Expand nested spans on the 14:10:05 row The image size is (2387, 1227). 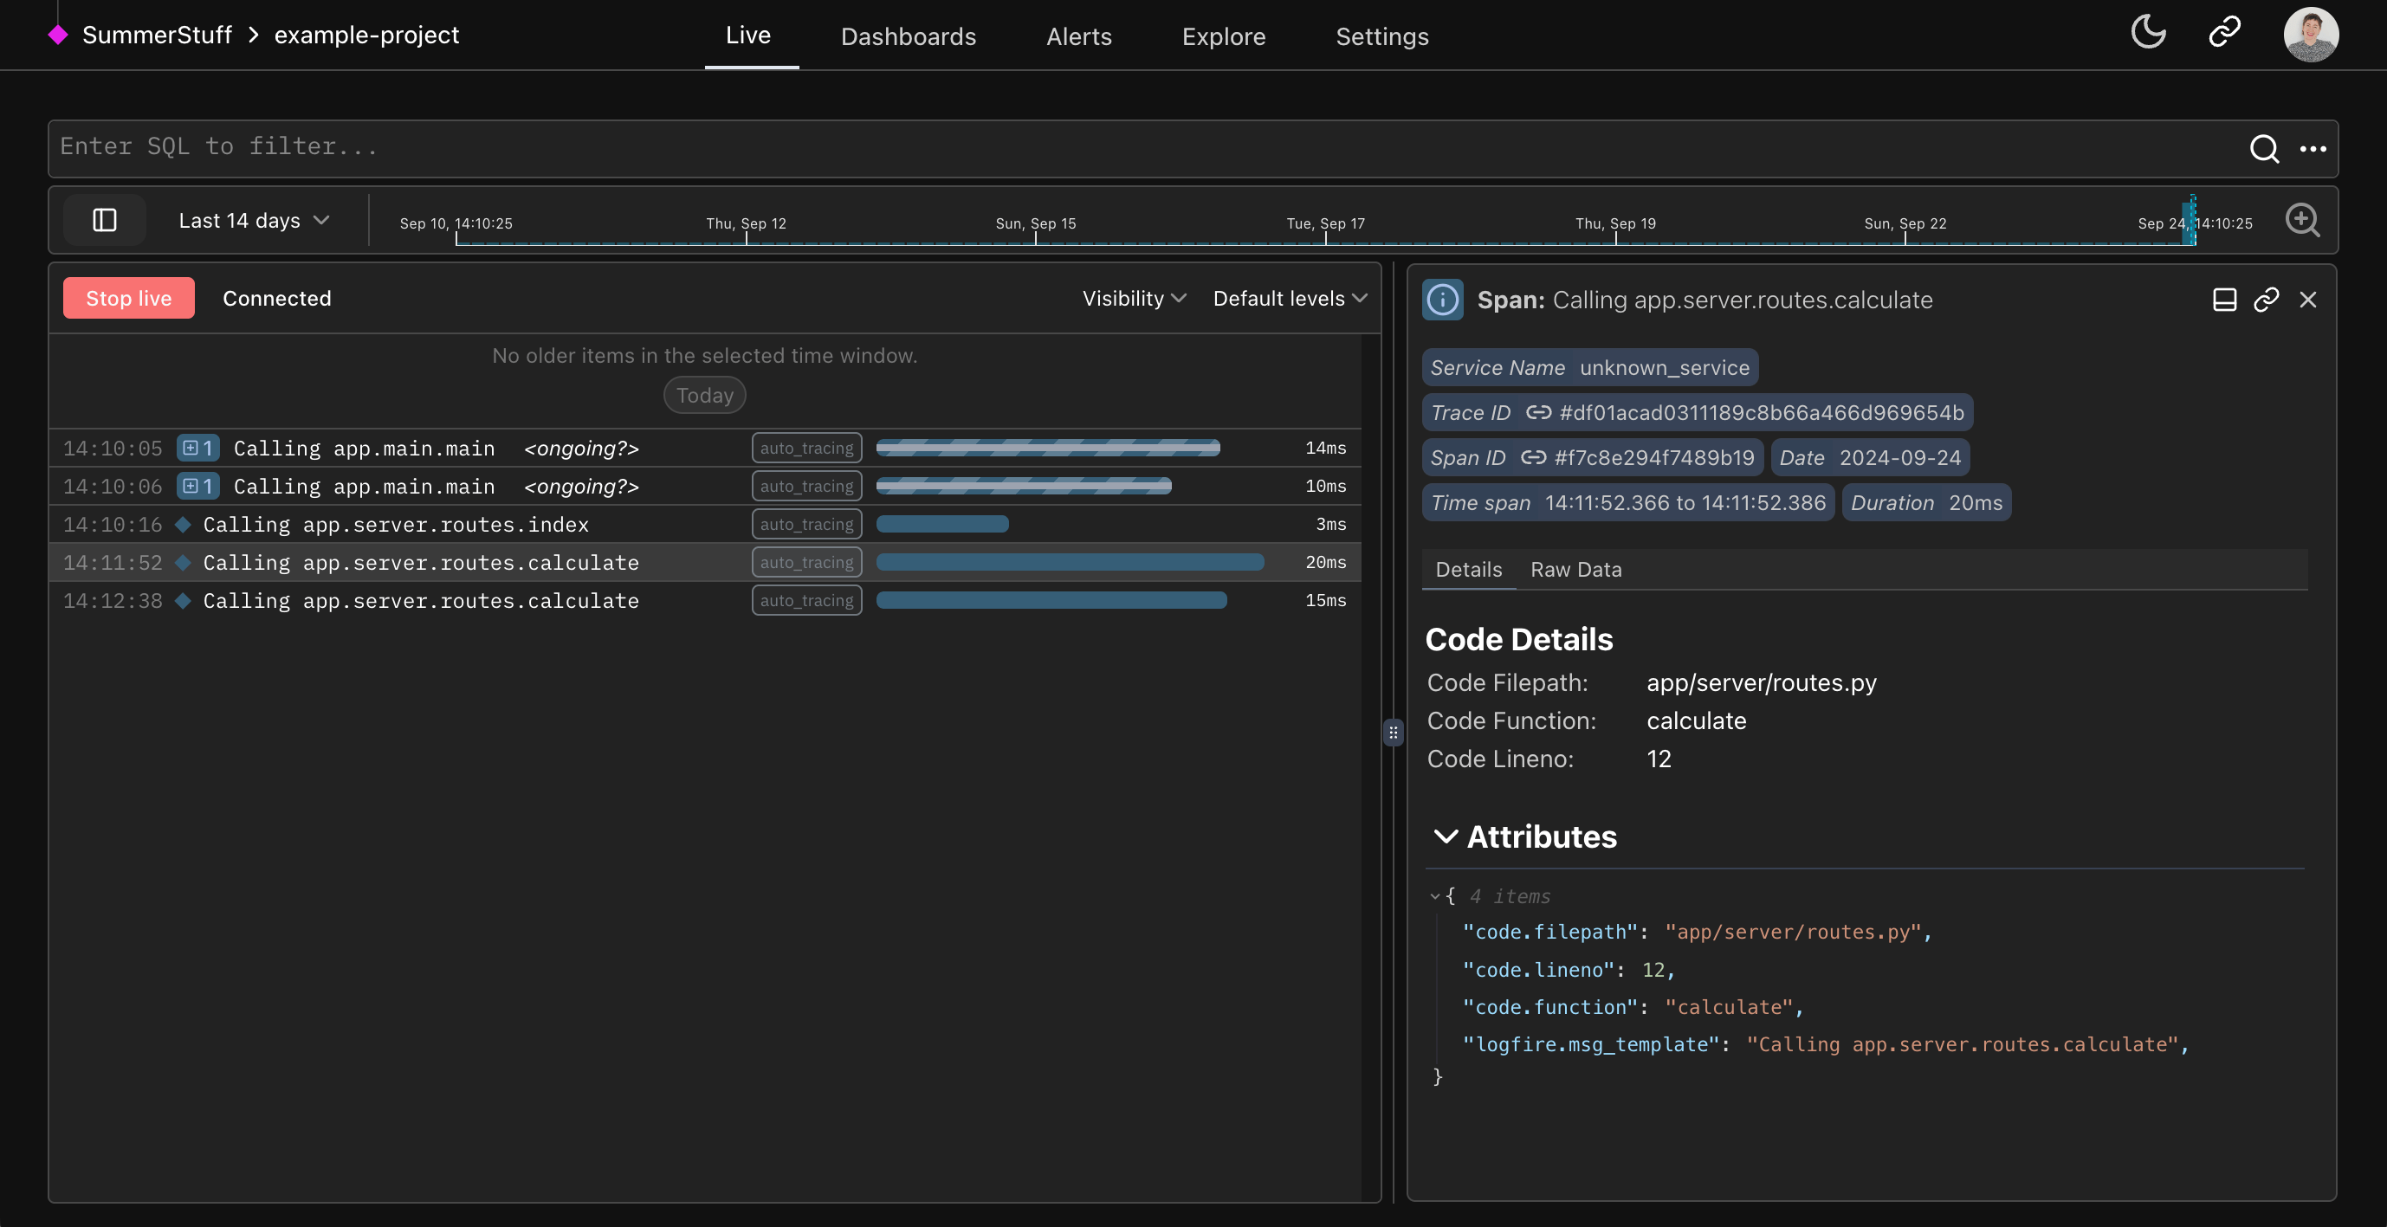coord(197,448)
